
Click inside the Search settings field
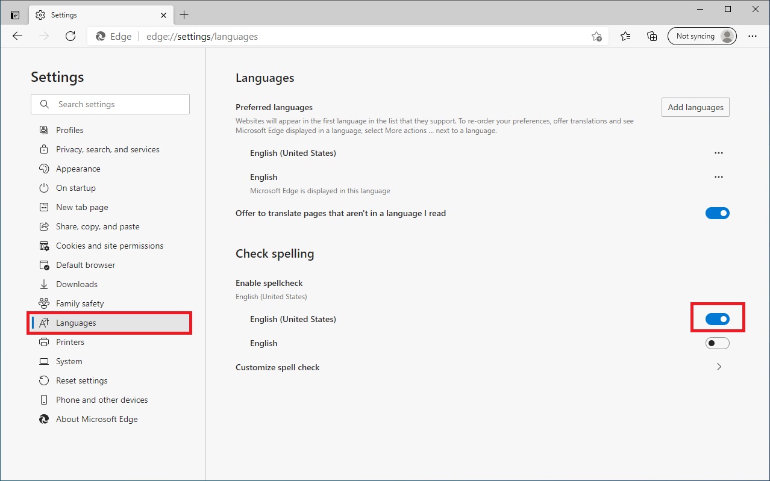point(110,104)
